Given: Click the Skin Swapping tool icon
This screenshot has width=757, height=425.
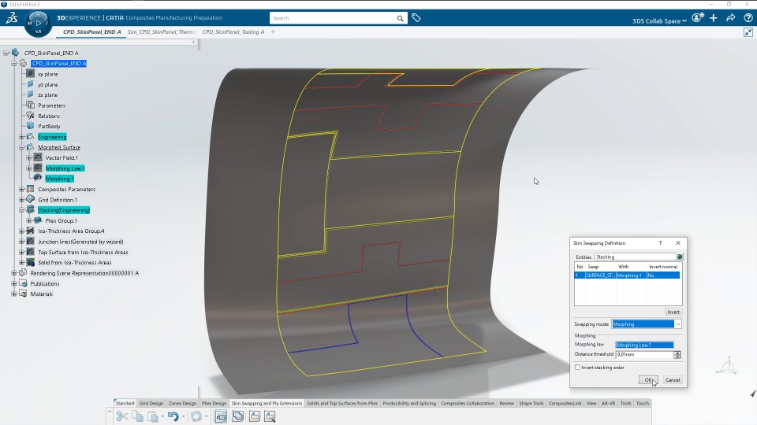Looking at the screenshot, I should (x=221, y=416).
